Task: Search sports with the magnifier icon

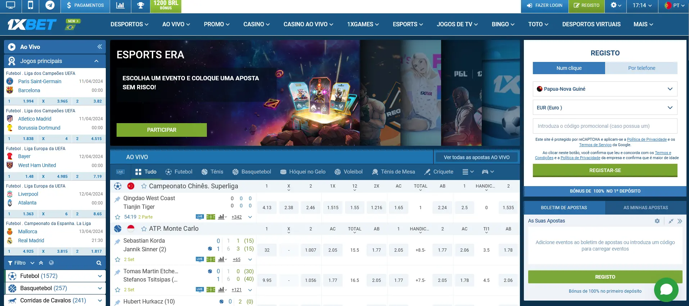Action: point(99,263)
